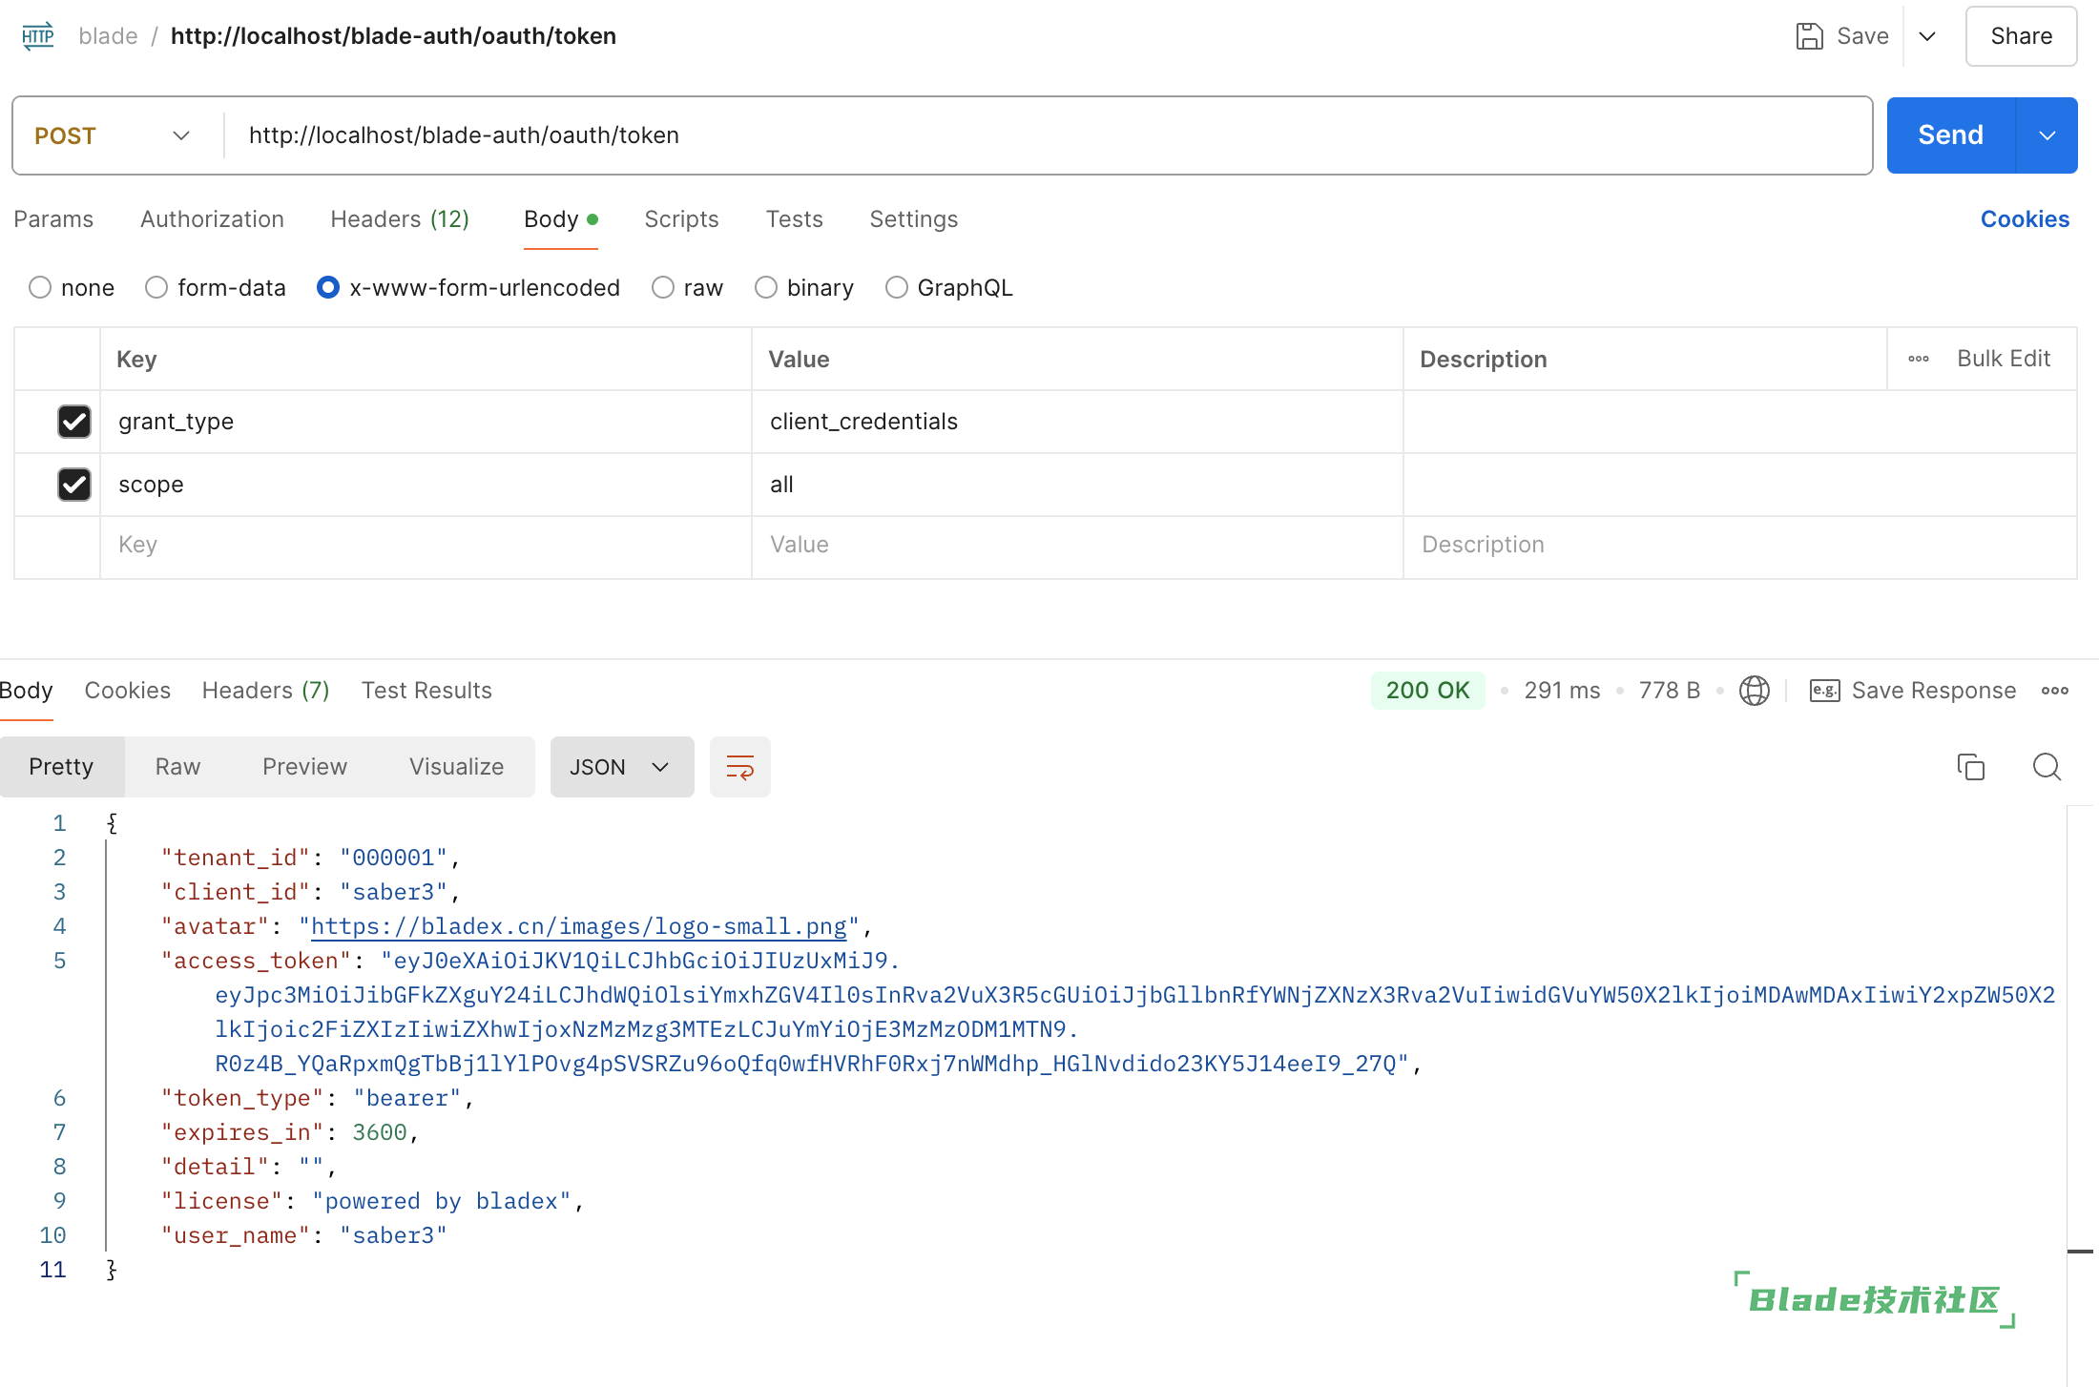
Task: Open search in response body
Action: (2047, 767)
